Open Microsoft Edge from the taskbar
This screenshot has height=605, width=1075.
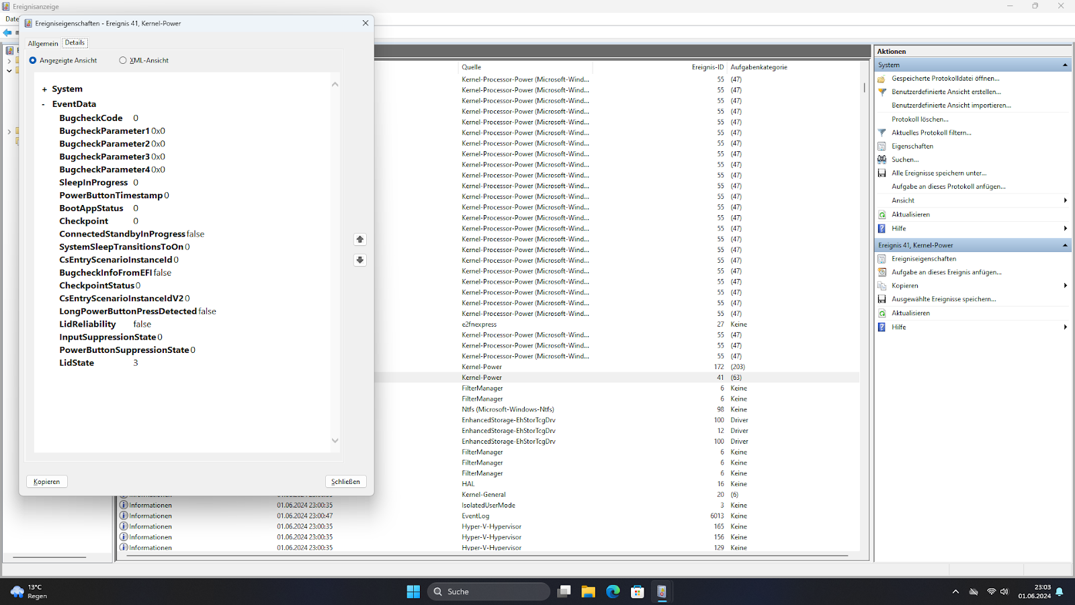coord(613,592)
